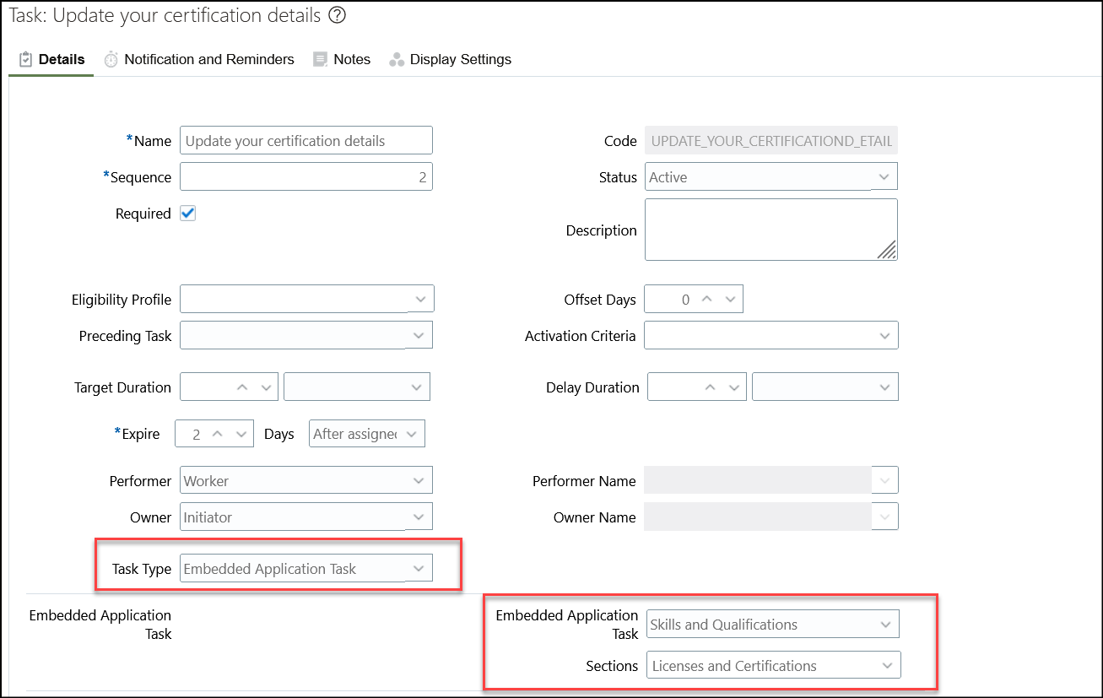Click the Notification and Reminders clock icon
This screenshot has height=698, width=1103.
point(111,59)
